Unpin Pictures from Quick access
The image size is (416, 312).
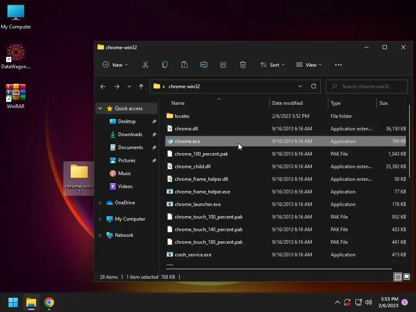(x=154, y=160)
